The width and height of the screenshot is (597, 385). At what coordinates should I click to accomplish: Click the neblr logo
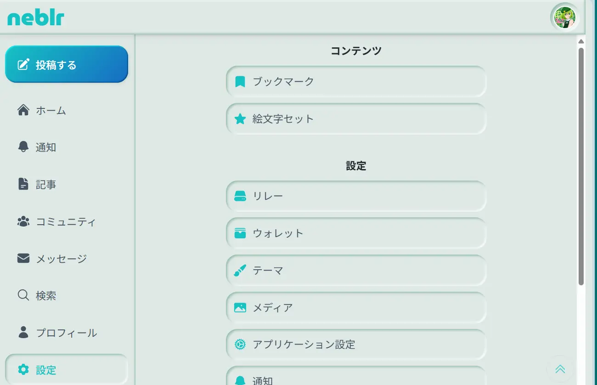[36, 18]
